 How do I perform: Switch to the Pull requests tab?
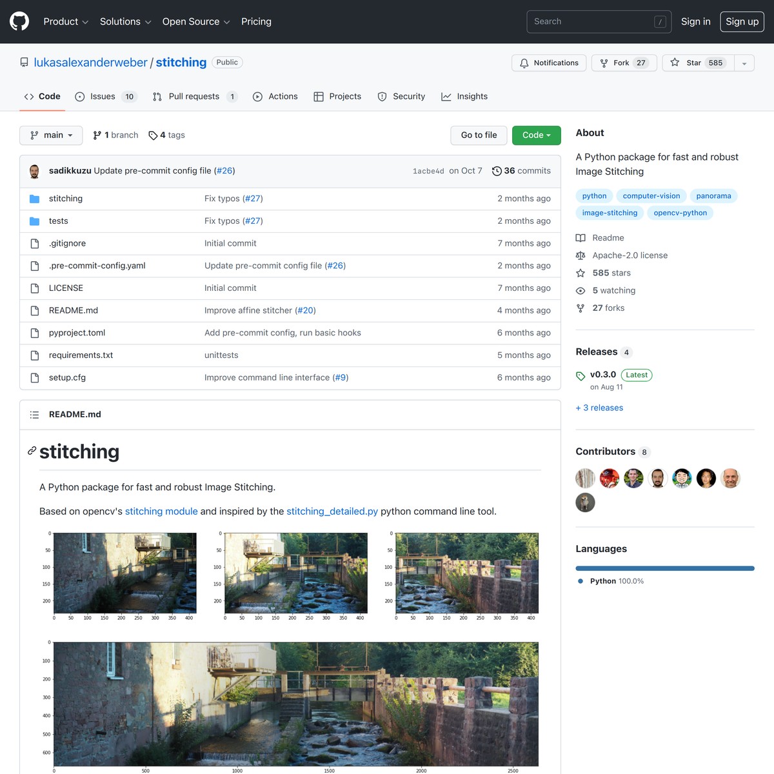coord(193,97)
